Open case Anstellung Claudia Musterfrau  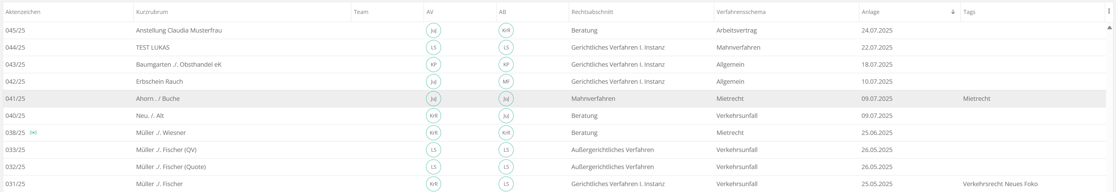(178, 31)
